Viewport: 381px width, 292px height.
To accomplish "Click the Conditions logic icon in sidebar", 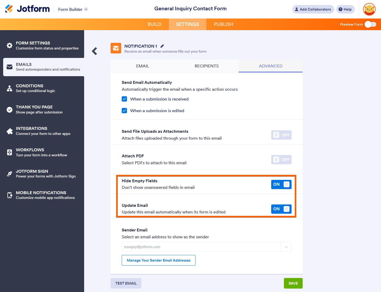I will coord(10,88).
